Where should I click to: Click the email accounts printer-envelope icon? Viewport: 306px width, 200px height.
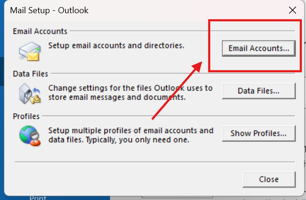pyautogui.click(x=30, y=51)
